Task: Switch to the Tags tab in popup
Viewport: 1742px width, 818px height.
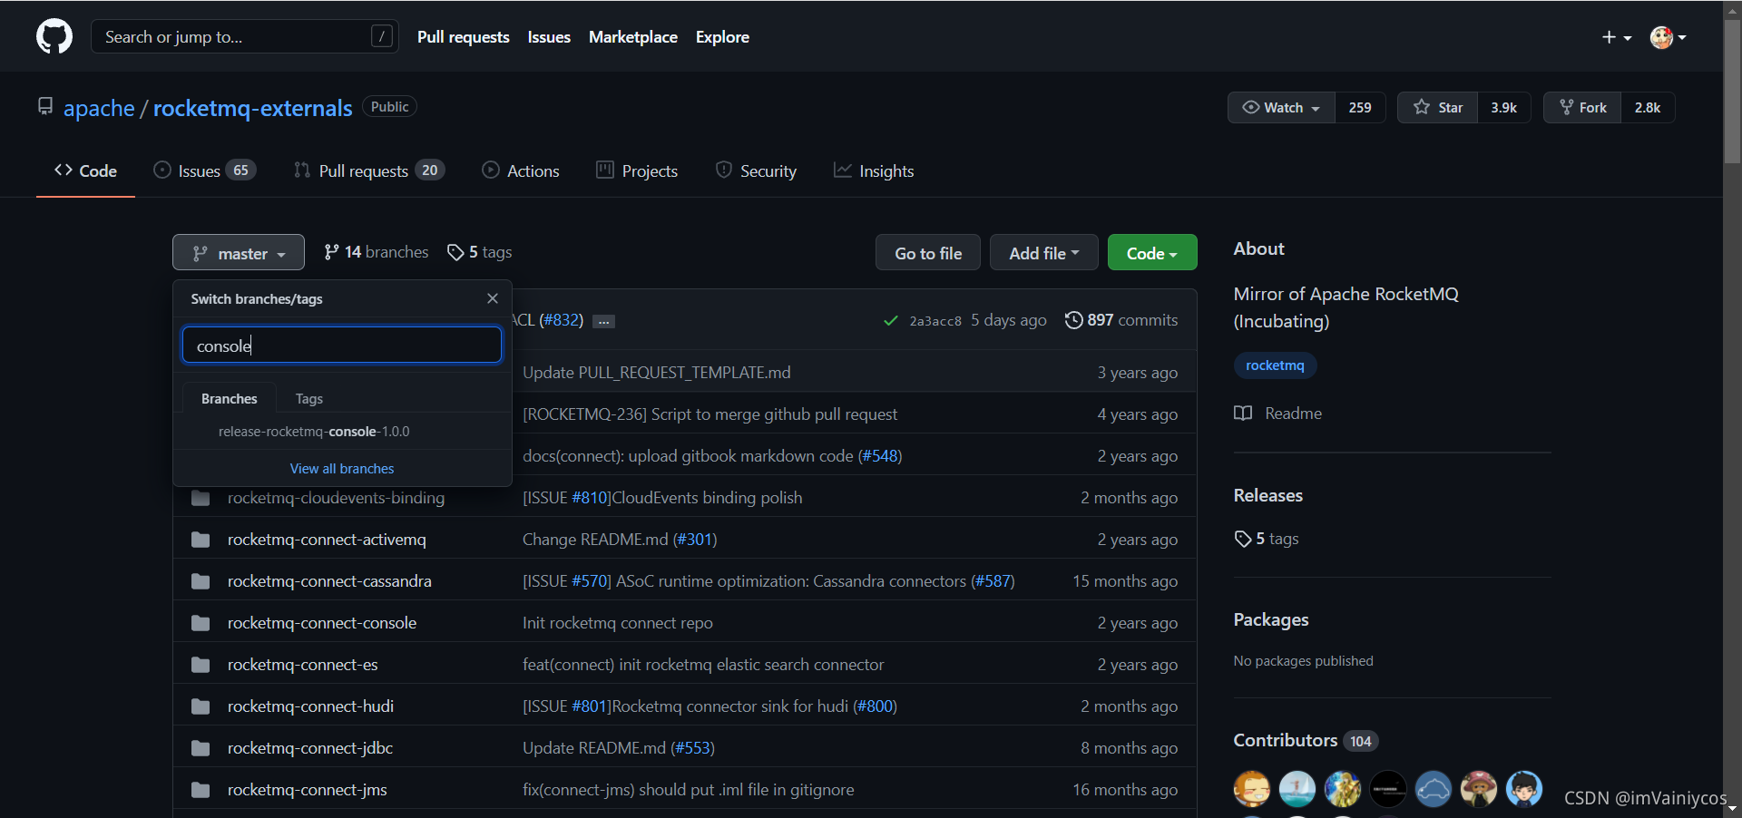Action: pos(308,398)
